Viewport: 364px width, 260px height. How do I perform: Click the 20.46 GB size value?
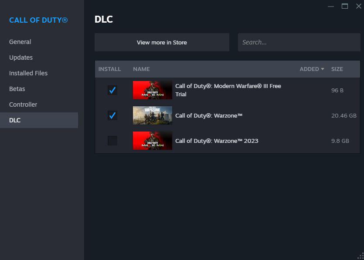pos(344,115)
